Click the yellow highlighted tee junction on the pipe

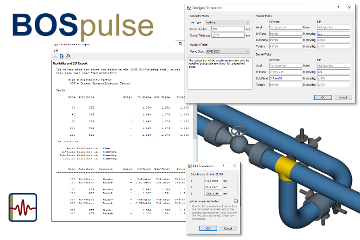284,169
